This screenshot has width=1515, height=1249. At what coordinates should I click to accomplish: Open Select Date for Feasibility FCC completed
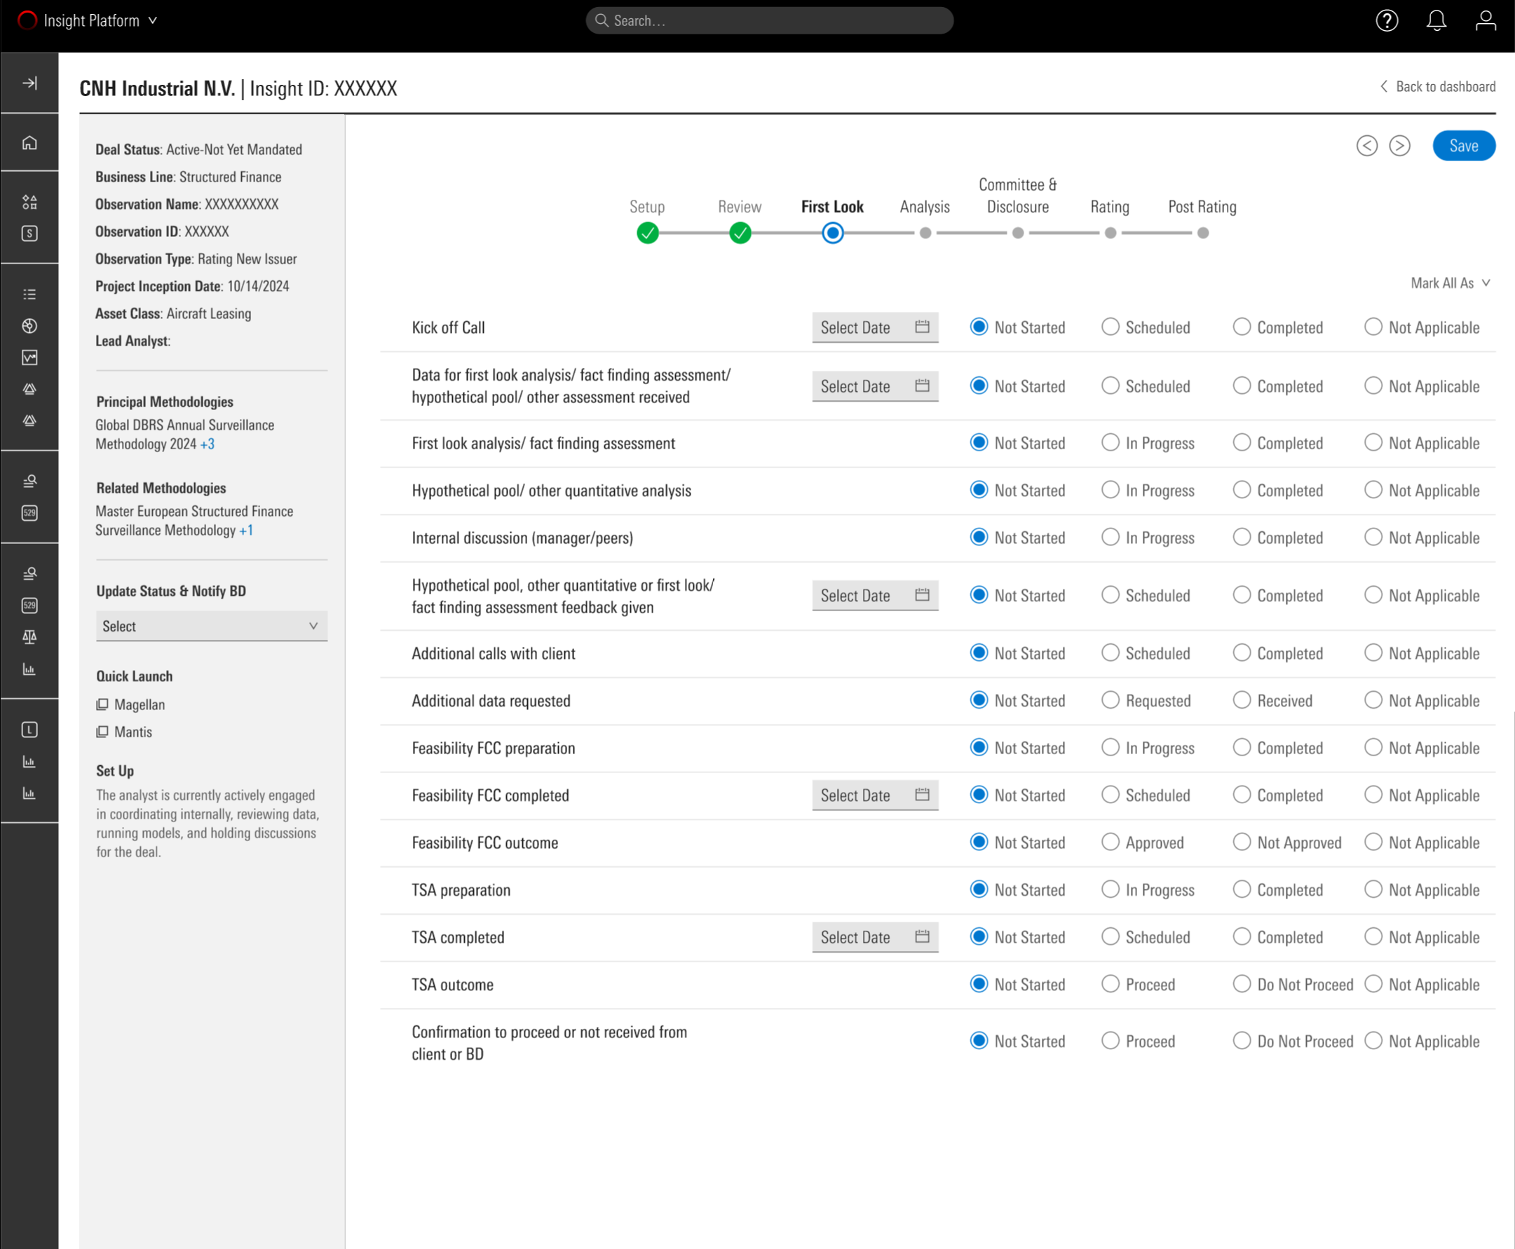tap(875, 795)
